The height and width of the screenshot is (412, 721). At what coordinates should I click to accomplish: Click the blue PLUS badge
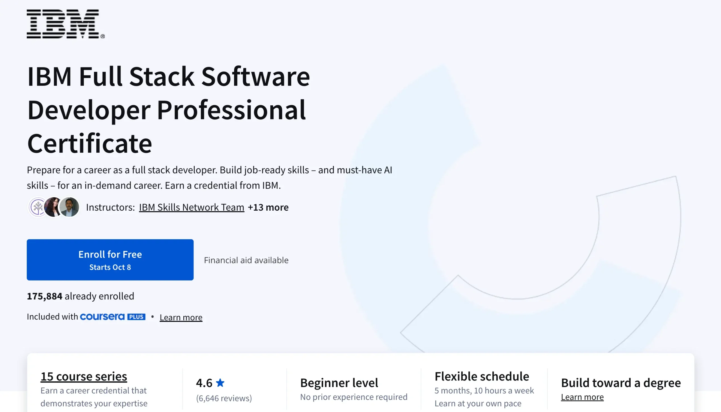[136, 317]
